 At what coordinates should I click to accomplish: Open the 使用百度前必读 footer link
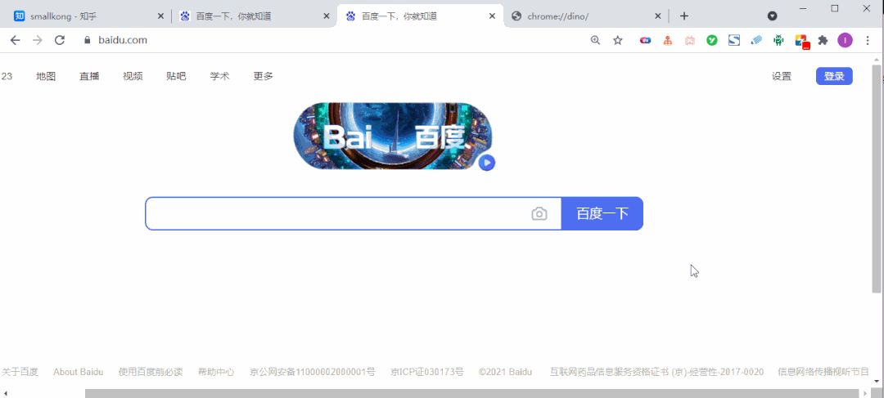pos(151,372)
